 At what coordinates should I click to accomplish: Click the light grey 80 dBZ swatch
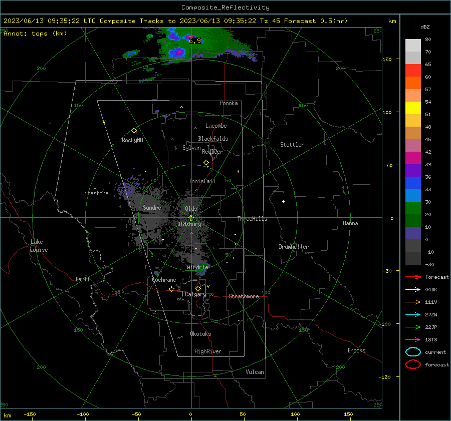pyautogui.click(x=413, y=45)
